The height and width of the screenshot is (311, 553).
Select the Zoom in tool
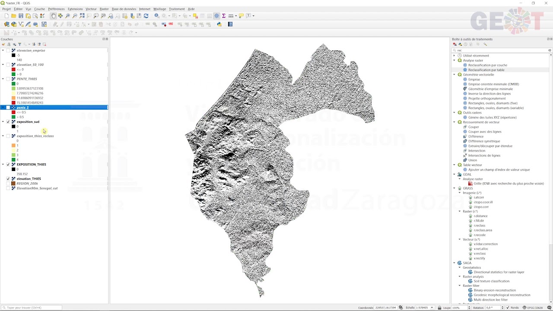(x=67, y=16)
